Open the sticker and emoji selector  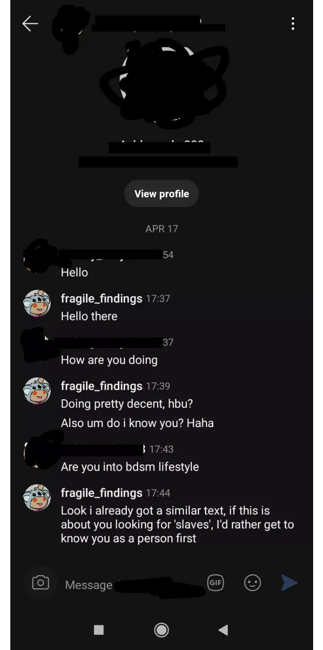252,583
